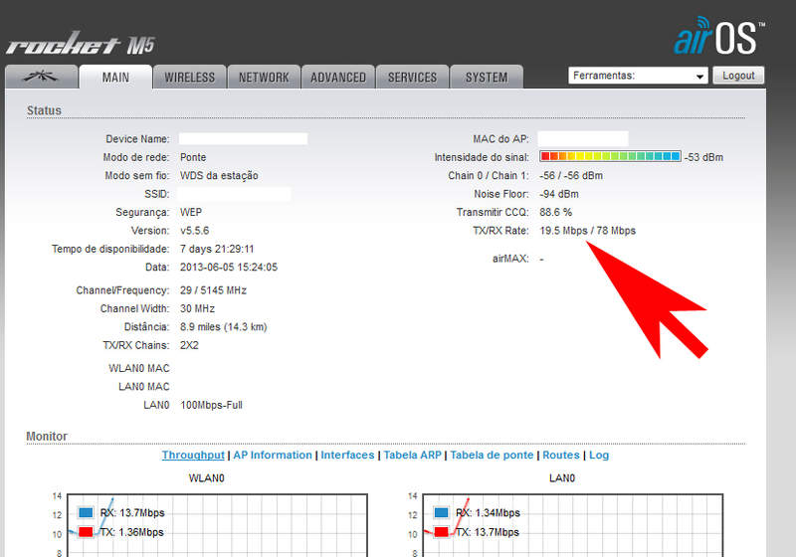Screen dimensions: 796x557
Task: Click the 'v5.5.6' version value
Action: 194,231
